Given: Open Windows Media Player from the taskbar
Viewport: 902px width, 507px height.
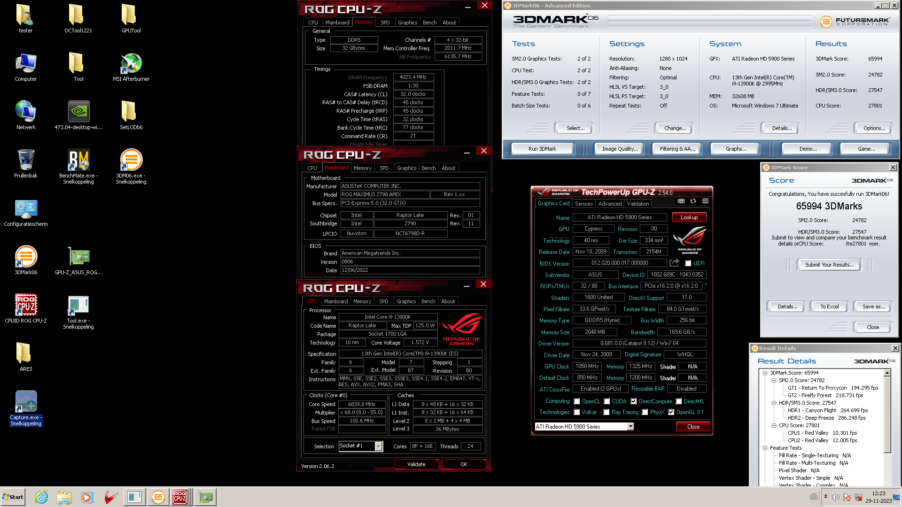Looking at the screenshot, I should 87,497.
